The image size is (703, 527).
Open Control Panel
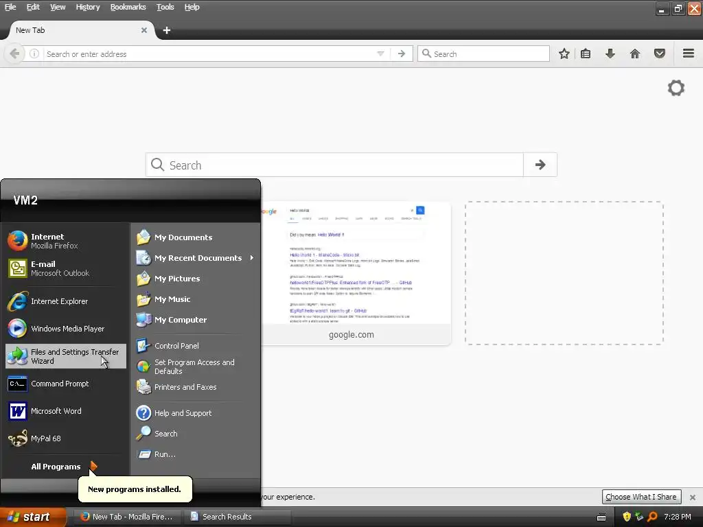[196, 346]
